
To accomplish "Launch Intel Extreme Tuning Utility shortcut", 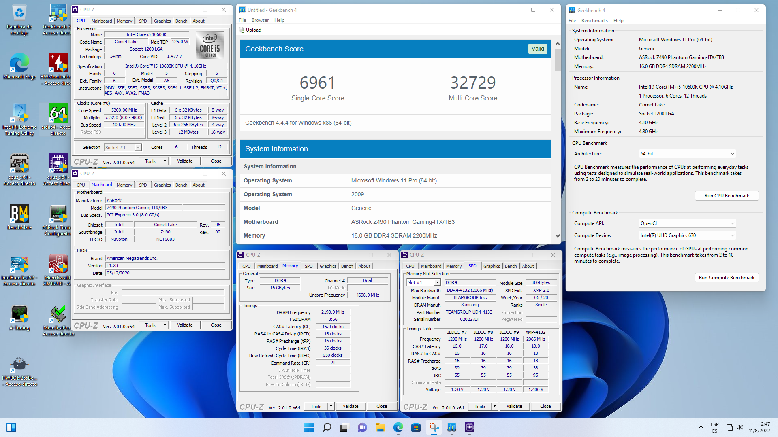I will [x=19, y=119].
